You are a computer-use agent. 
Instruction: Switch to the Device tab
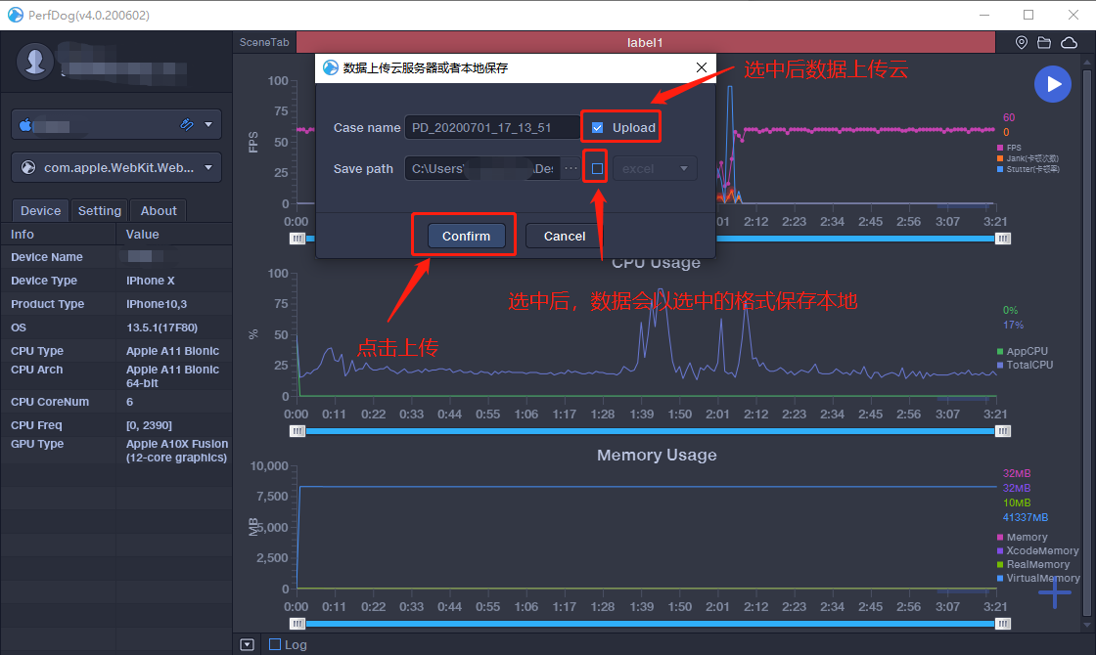click(x=40, y=210)
